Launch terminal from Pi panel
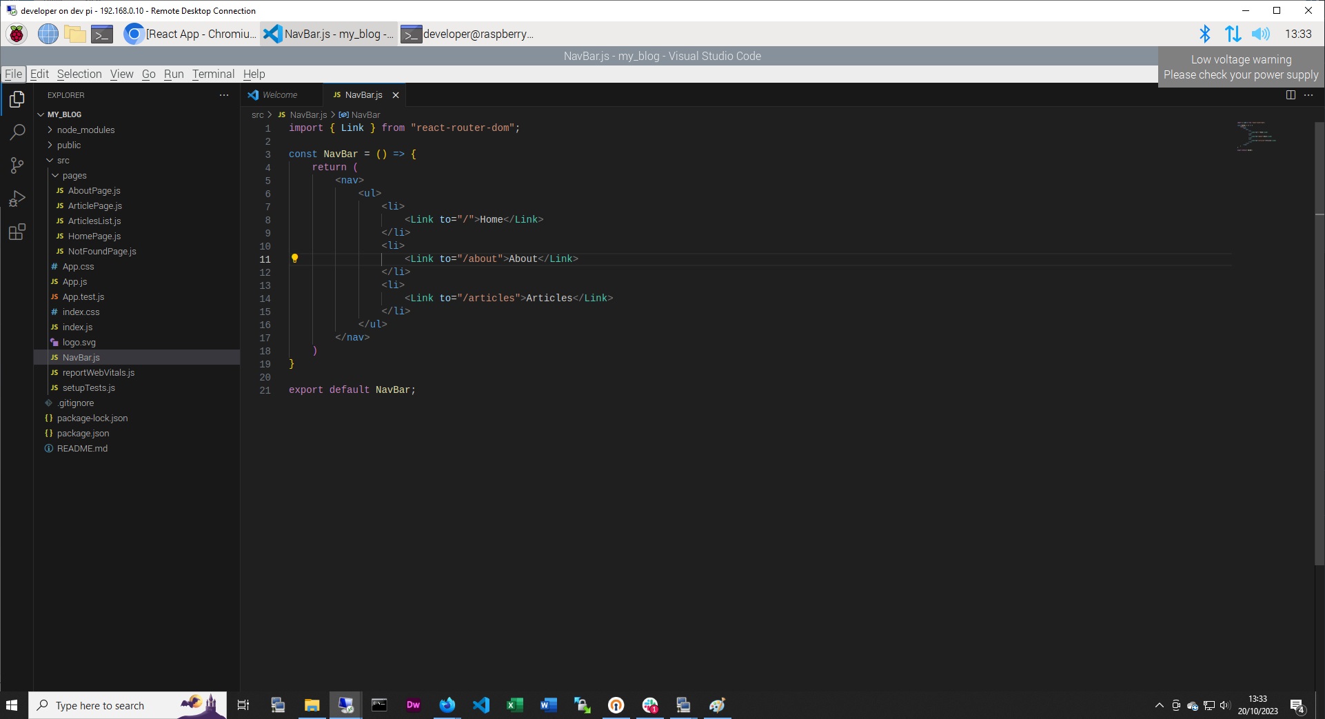The height and width of the screenshot is (719, 1325). click(x=102, y=34)
